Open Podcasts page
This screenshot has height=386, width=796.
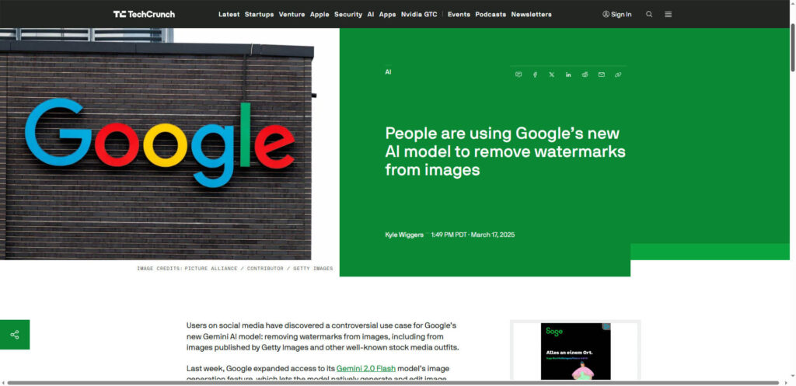point(491,14)
